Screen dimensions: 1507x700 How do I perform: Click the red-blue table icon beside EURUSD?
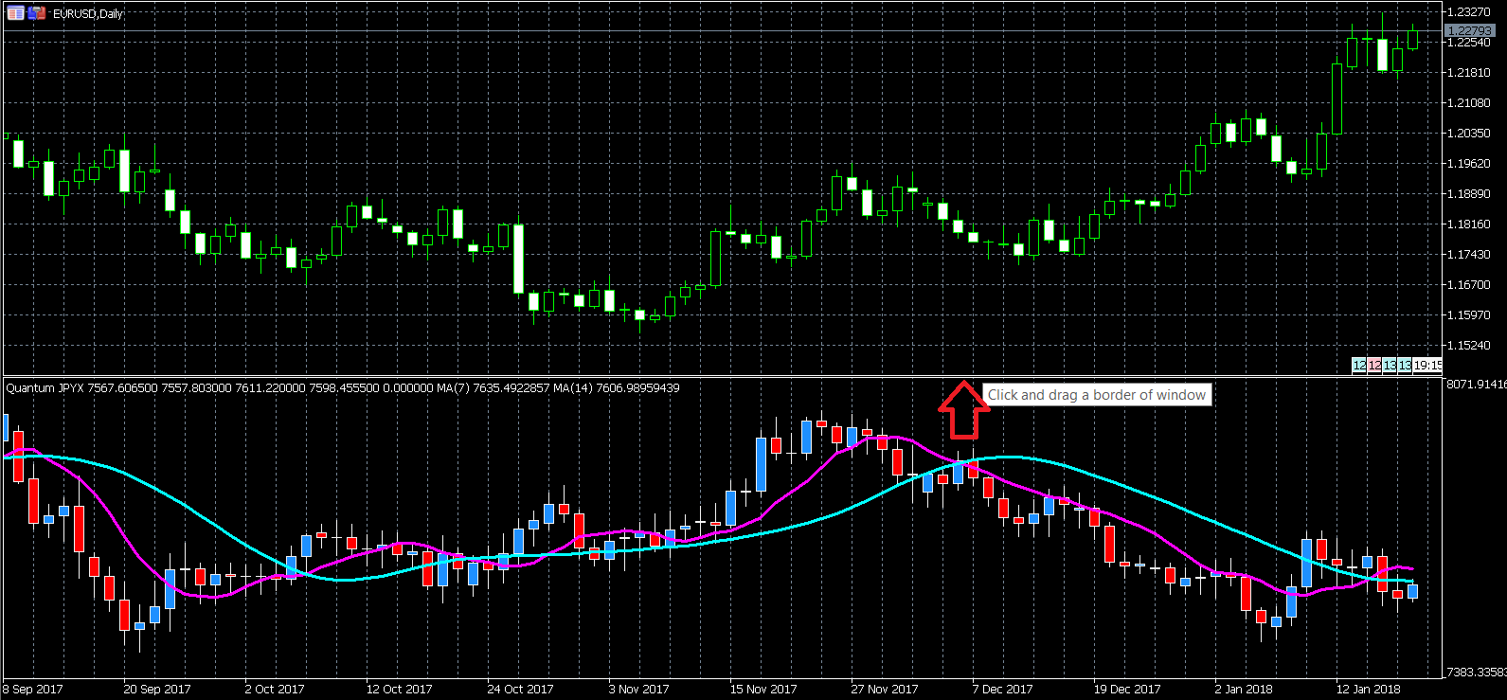(15, 13)
